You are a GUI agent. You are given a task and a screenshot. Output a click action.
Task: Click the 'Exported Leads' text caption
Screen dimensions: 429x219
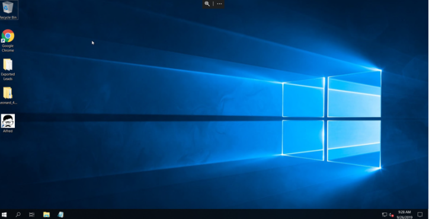[x=8, y=77]
